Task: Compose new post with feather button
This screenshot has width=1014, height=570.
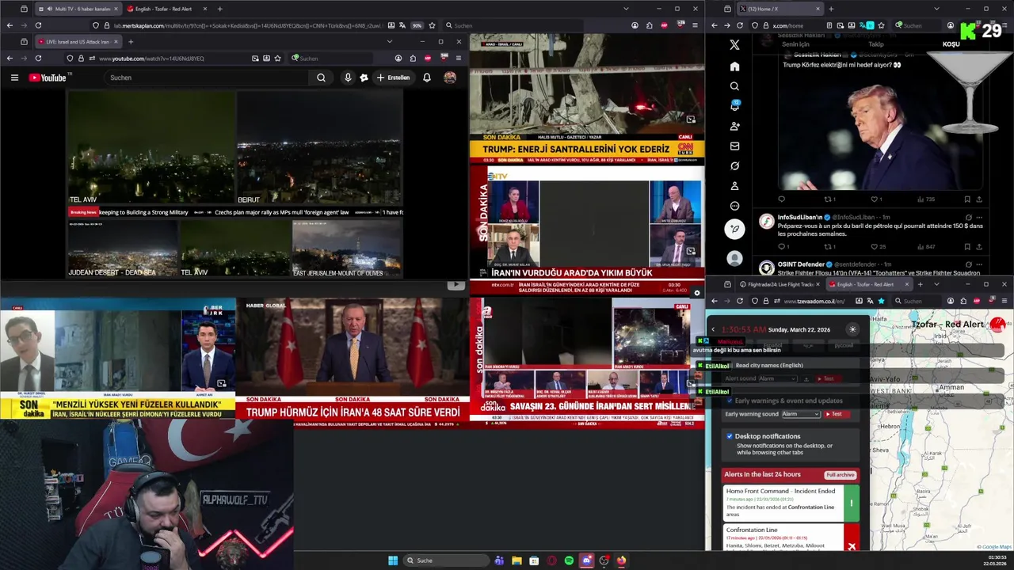Action: (734, 229)
